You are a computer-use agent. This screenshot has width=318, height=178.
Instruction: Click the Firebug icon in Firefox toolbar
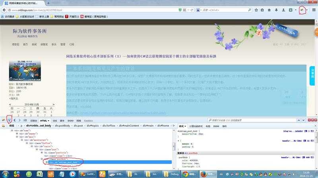302,10
